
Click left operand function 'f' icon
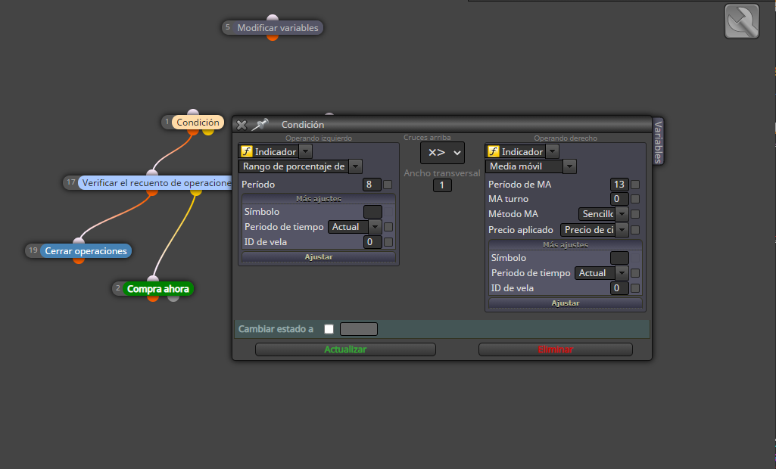247,151
